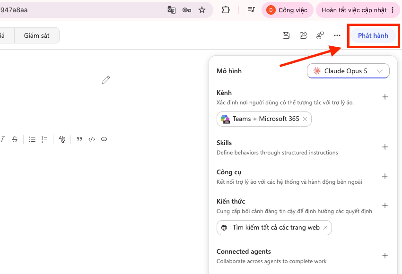Click the Mô hình label
This screenshot has width=402, height=274.
tap(229, 71)
